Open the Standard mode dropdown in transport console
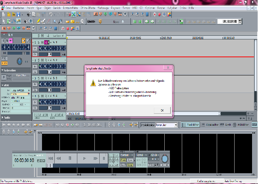Viewport: 258px width, 184px height. (132, 155)
